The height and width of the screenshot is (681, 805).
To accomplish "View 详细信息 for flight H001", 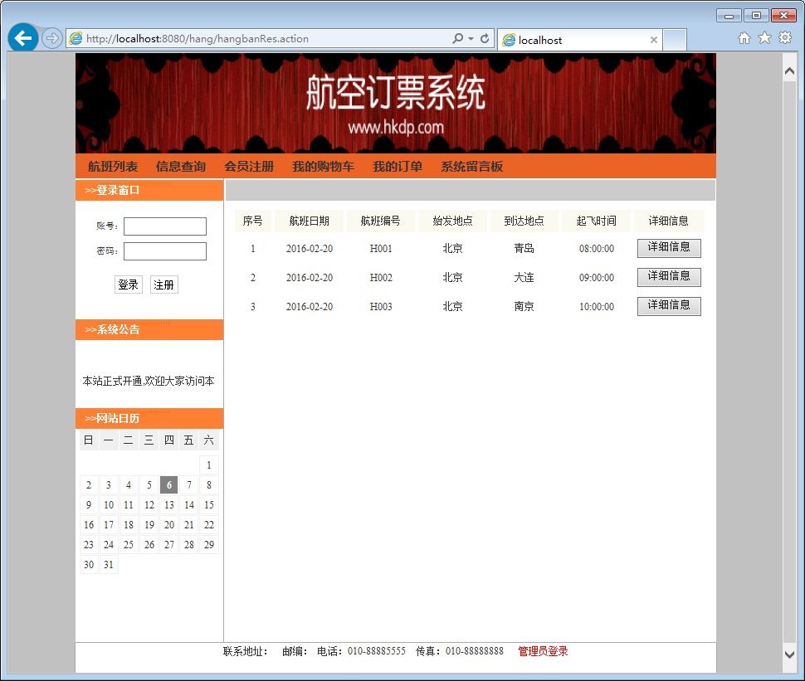I will click(x=669, y=248).
